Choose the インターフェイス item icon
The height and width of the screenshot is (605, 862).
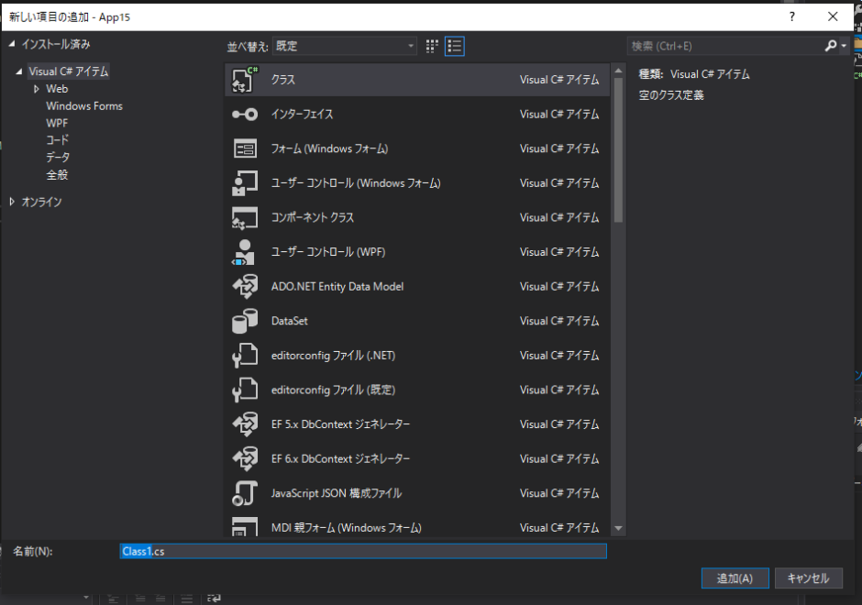pyautogui.click(x=245, y=115)
